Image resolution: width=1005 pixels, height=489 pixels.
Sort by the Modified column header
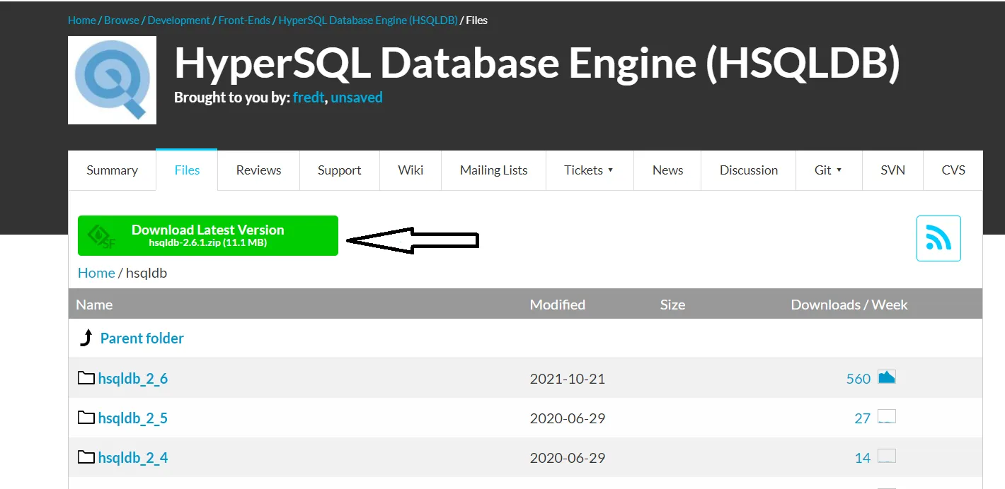(558, 305)
